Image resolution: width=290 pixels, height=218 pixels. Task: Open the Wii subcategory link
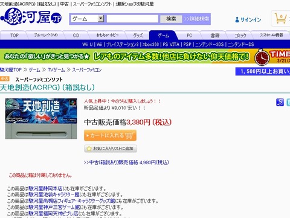point(99,44)
